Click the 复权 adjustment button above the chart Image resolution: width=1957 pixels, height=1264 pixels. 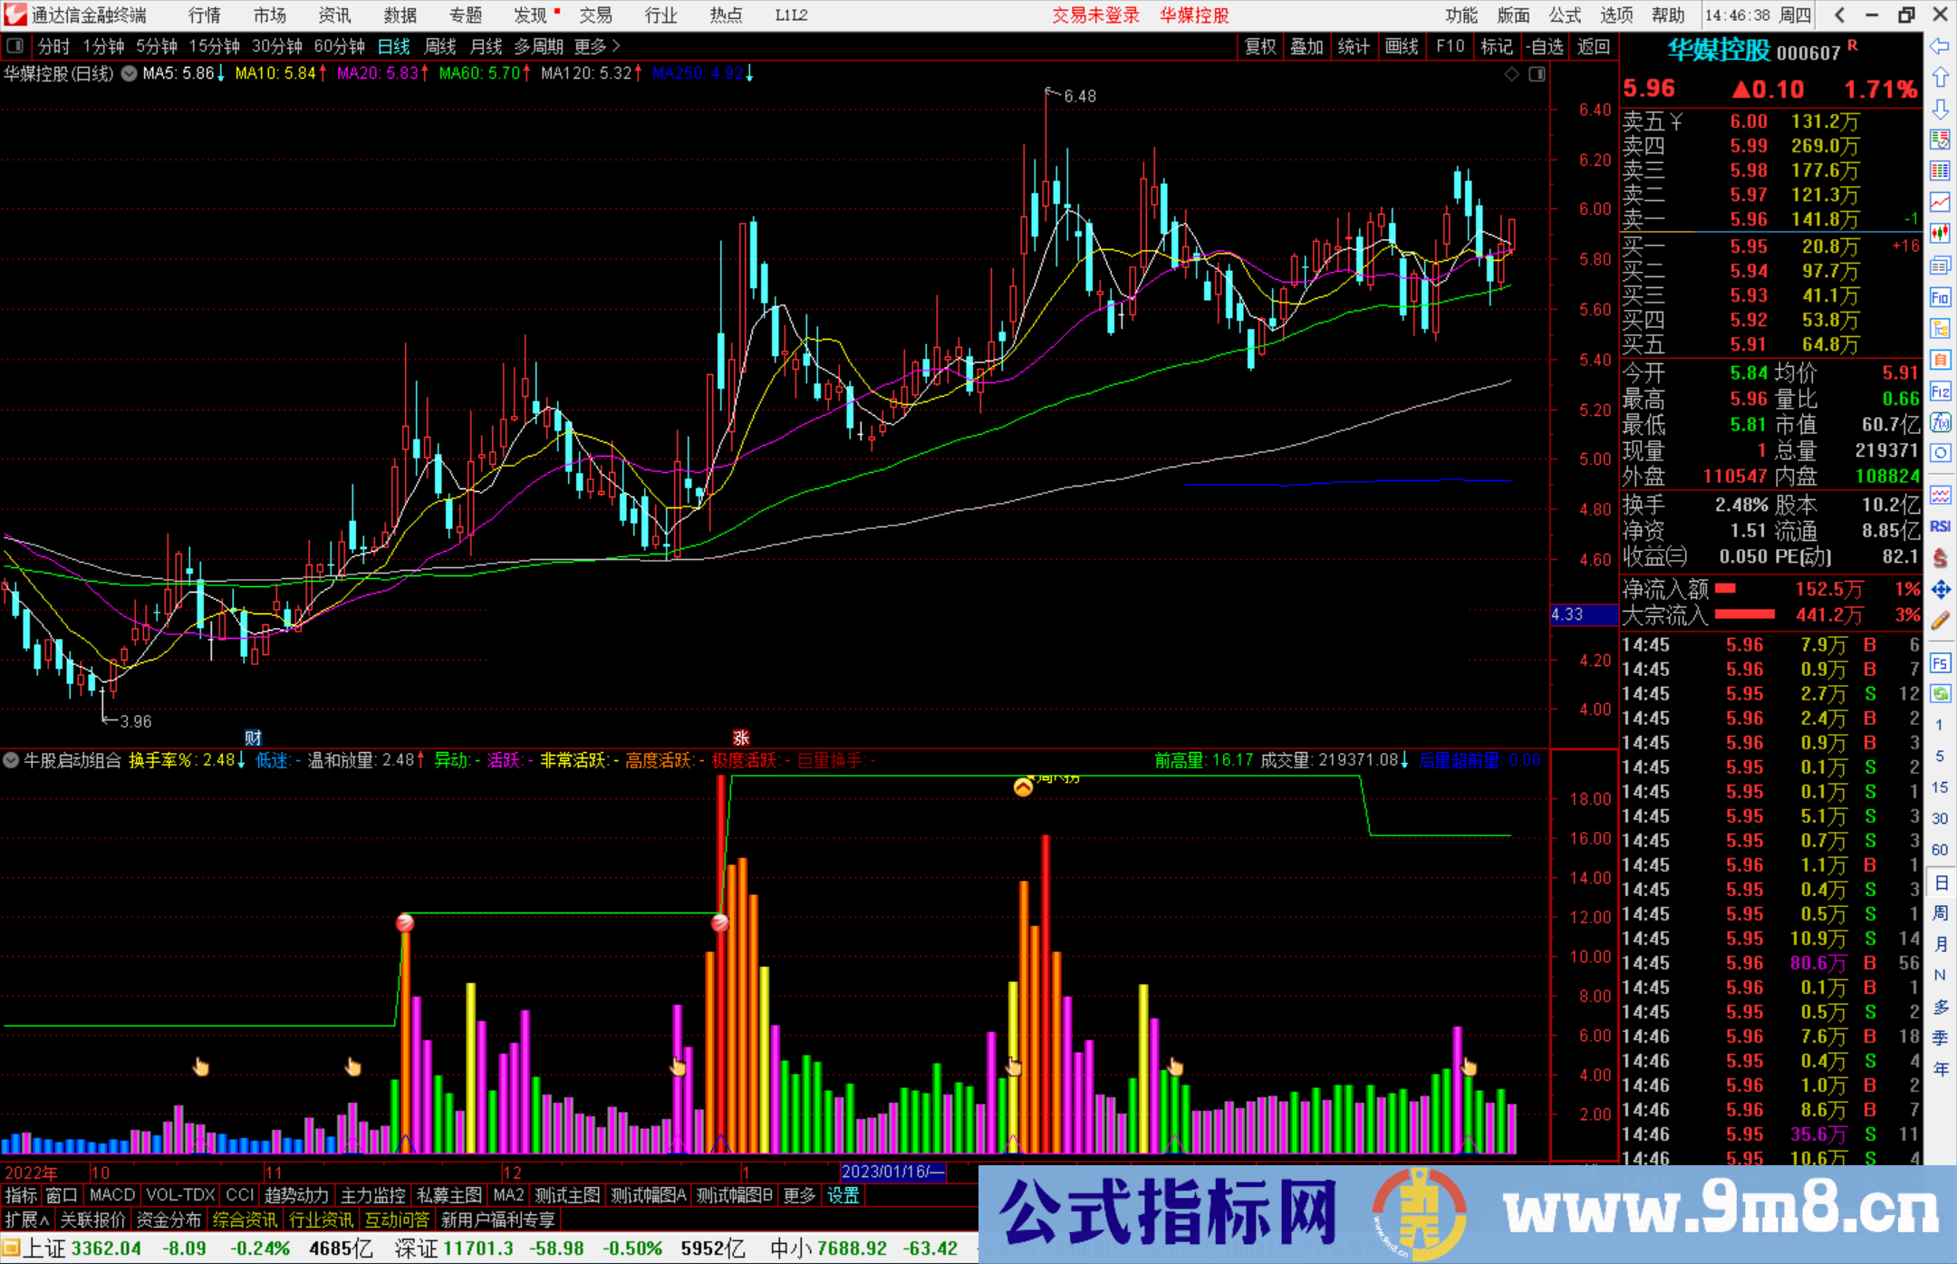1260,46
